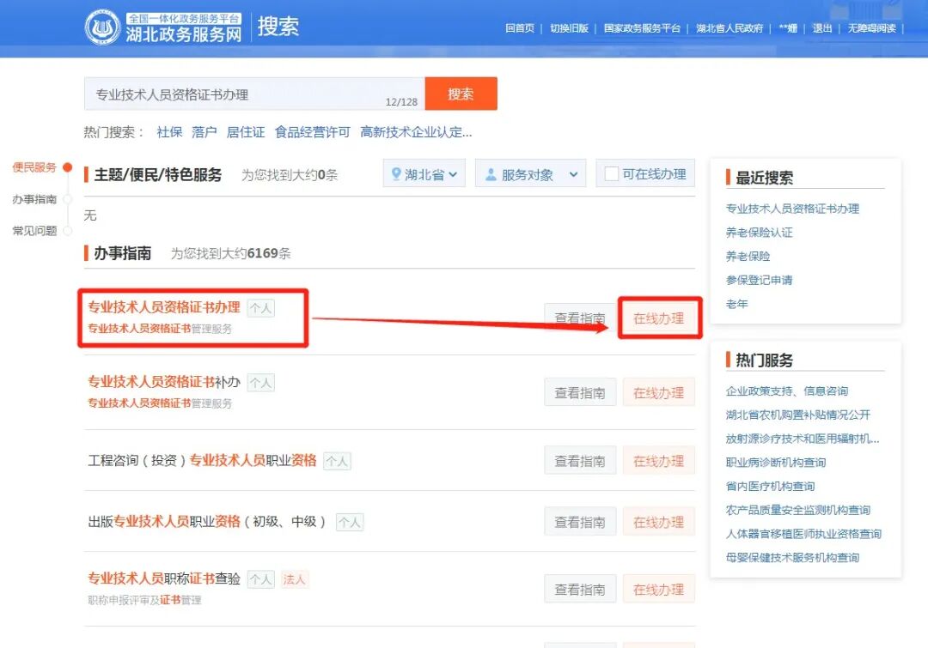928x648 pixels.
Task: Jump to 办事指南 in the side navigation
Action: click(x=34, y=199)
